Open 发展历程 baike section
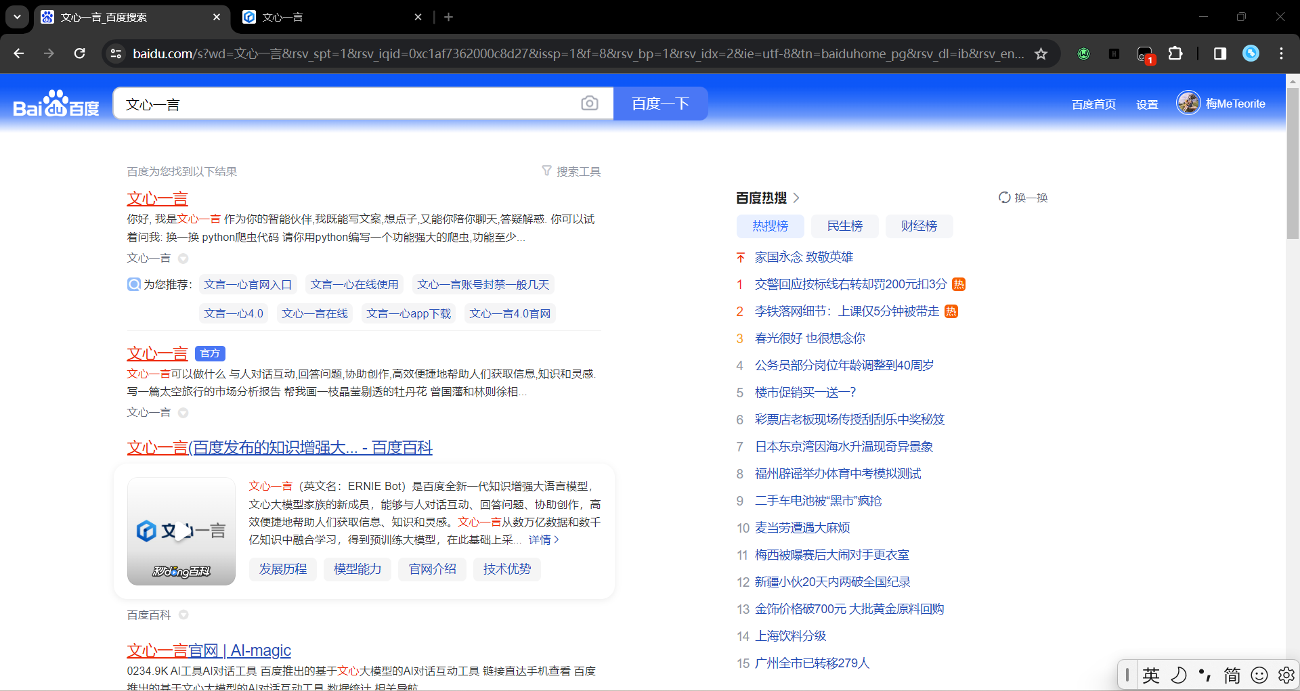The image size is (1300, 691). [x=283, y=569]
